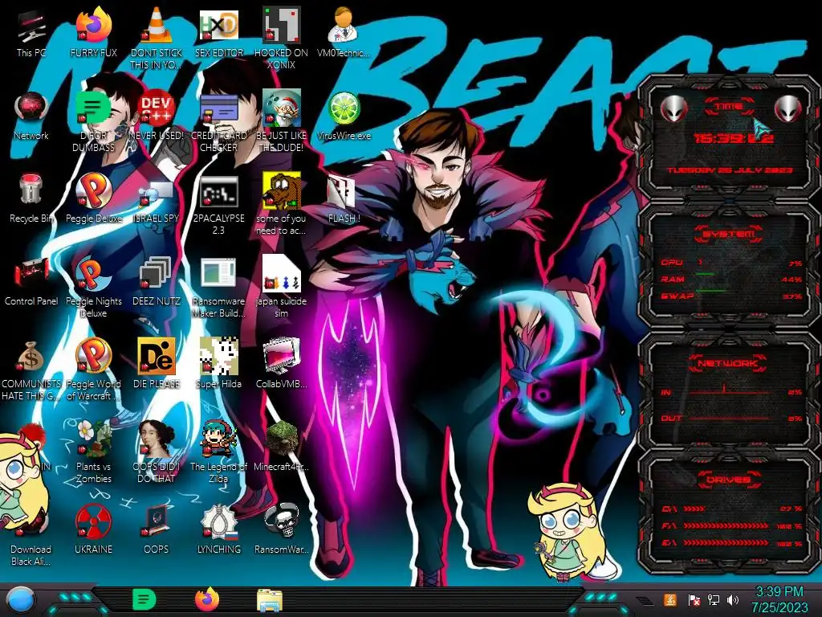Open the volume speaker tray icon

pyautogui.click(x=733, y=599)
